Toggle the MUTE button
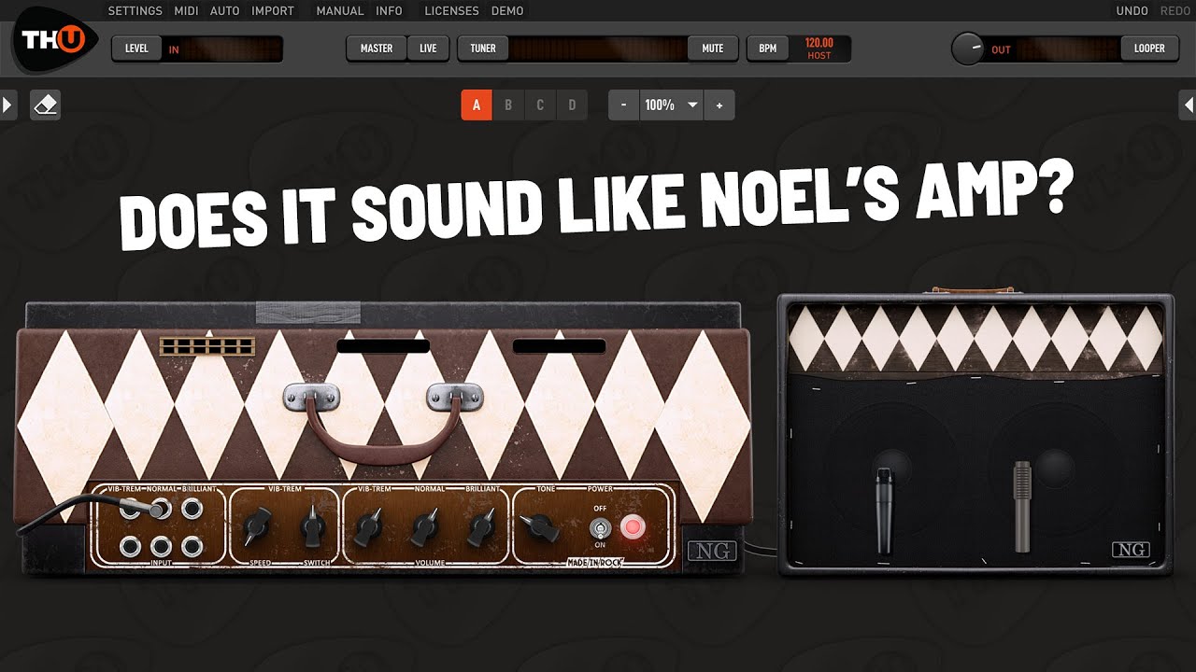 point(713,49)
